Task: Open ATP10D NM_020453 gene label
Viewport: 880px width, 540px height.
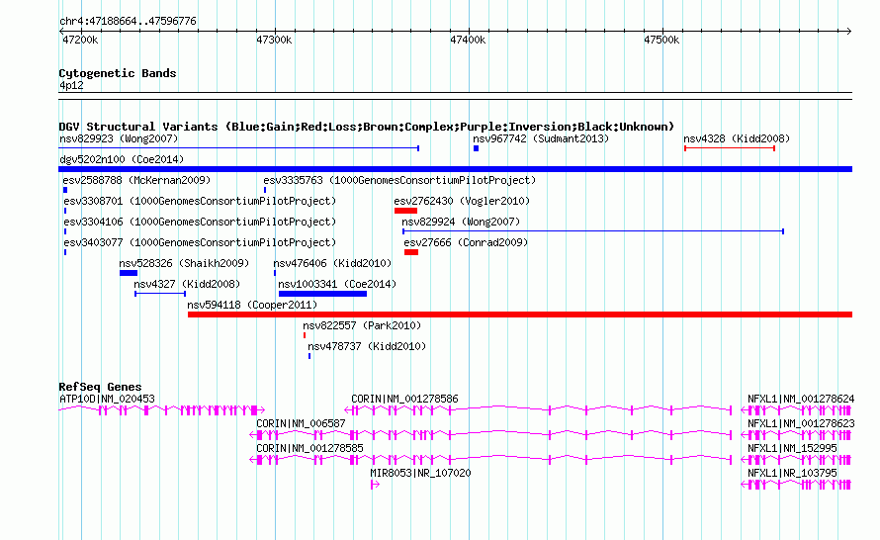Action: pos(107,400)
